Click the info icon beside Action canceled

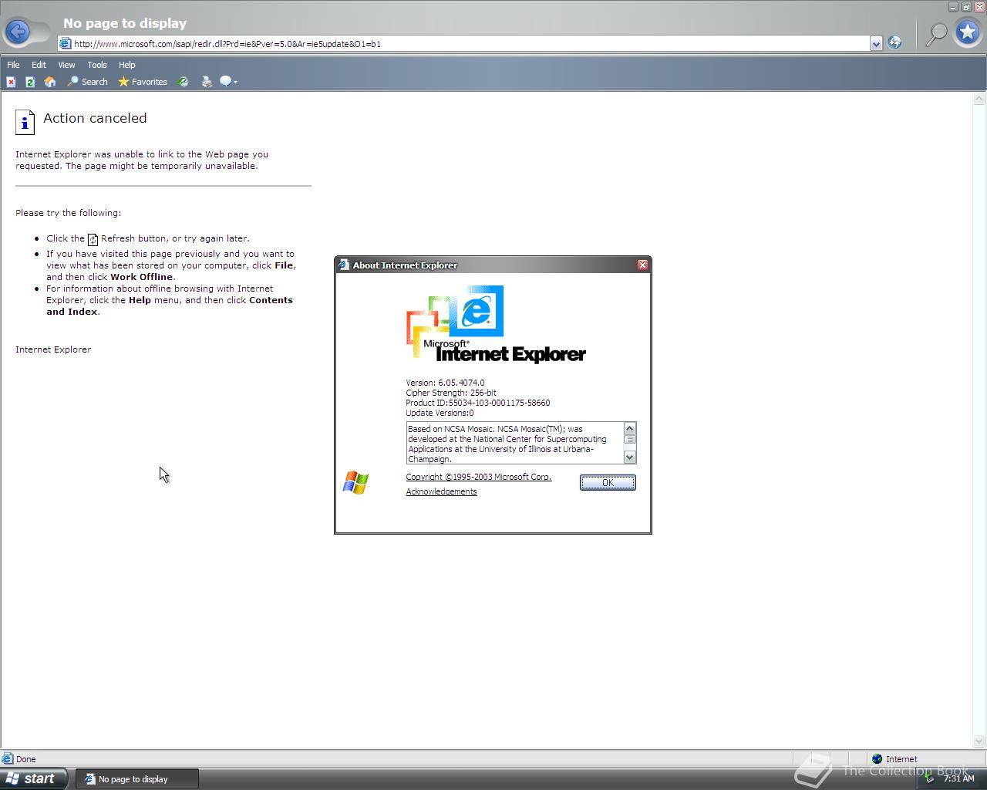pos(25,121)
